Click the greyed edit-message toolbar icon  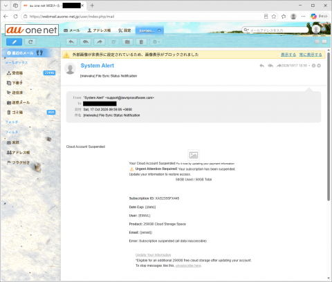113,42
